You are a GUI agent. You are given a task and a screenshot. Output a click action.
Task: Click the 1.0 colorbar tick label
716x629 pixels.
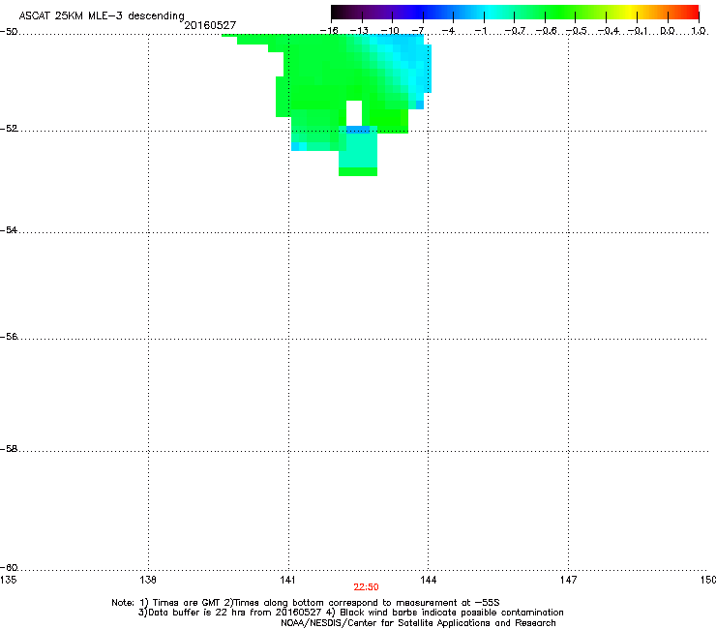699,31
